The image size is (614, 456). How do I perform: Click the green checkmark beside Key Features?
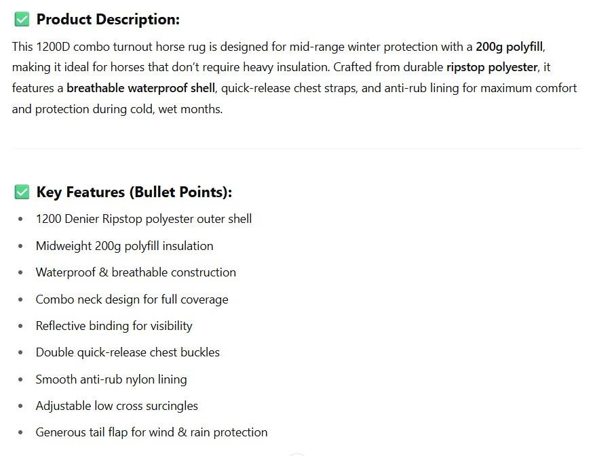click(22, 192)
